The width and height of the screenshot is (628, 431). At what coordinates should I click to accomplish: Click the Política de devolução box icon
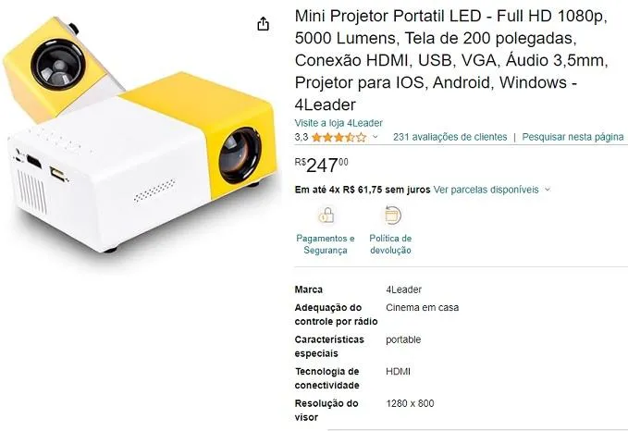point(391,215)
